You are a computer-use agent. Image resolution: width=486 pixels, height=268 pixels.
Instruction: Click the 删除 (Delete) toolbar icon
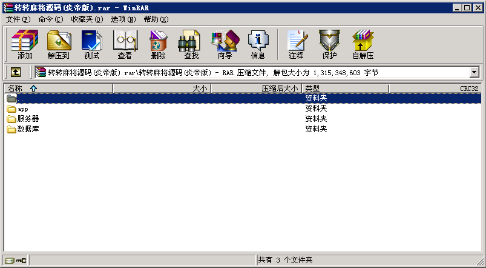158,44
